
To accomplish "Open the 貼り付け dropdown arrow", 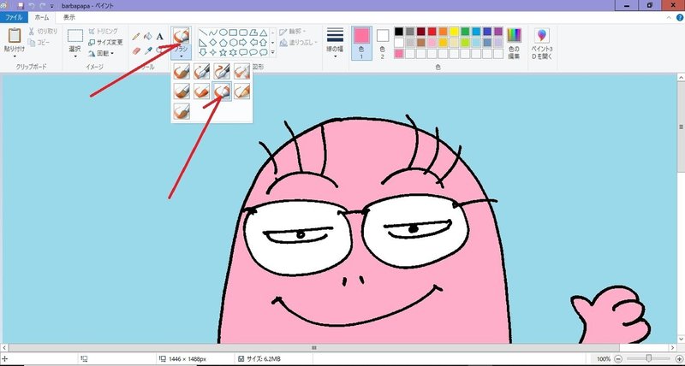I will [x=15, y=56].
